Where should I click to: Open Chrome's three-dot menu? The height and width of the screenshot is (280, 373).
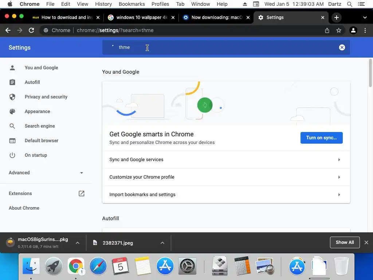pyautogui.click(x=365, y=30)
